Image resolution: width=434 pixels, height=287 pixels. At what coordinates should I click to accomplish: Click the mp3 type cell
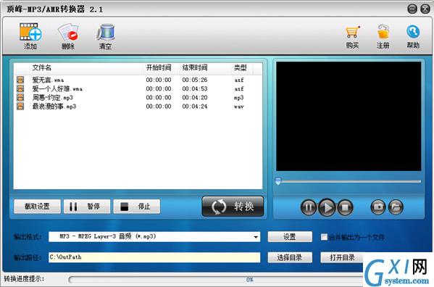(x=239, y=98)
